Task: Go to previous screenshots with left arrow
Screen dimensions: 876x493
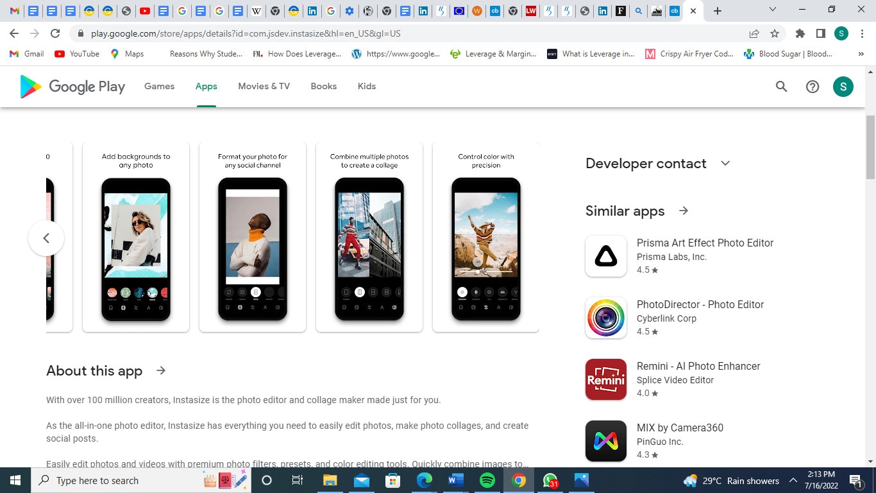Action: (46, 238)
